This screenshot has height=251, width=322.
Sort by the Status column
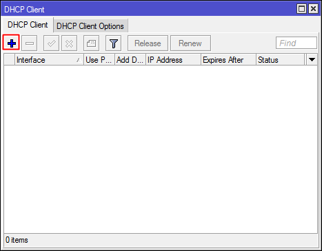(281, 60)
